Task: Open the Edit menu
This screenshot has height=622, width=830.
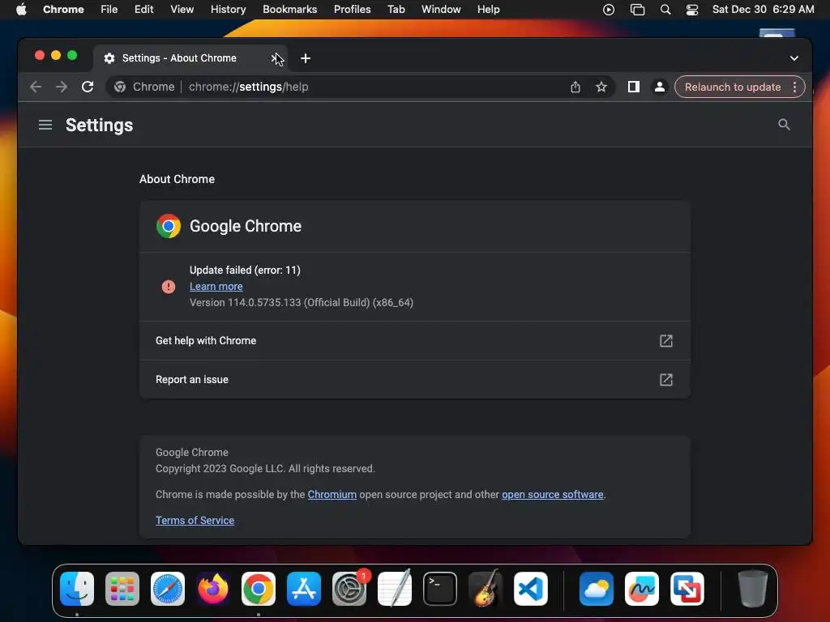Action: click(143, 10)
